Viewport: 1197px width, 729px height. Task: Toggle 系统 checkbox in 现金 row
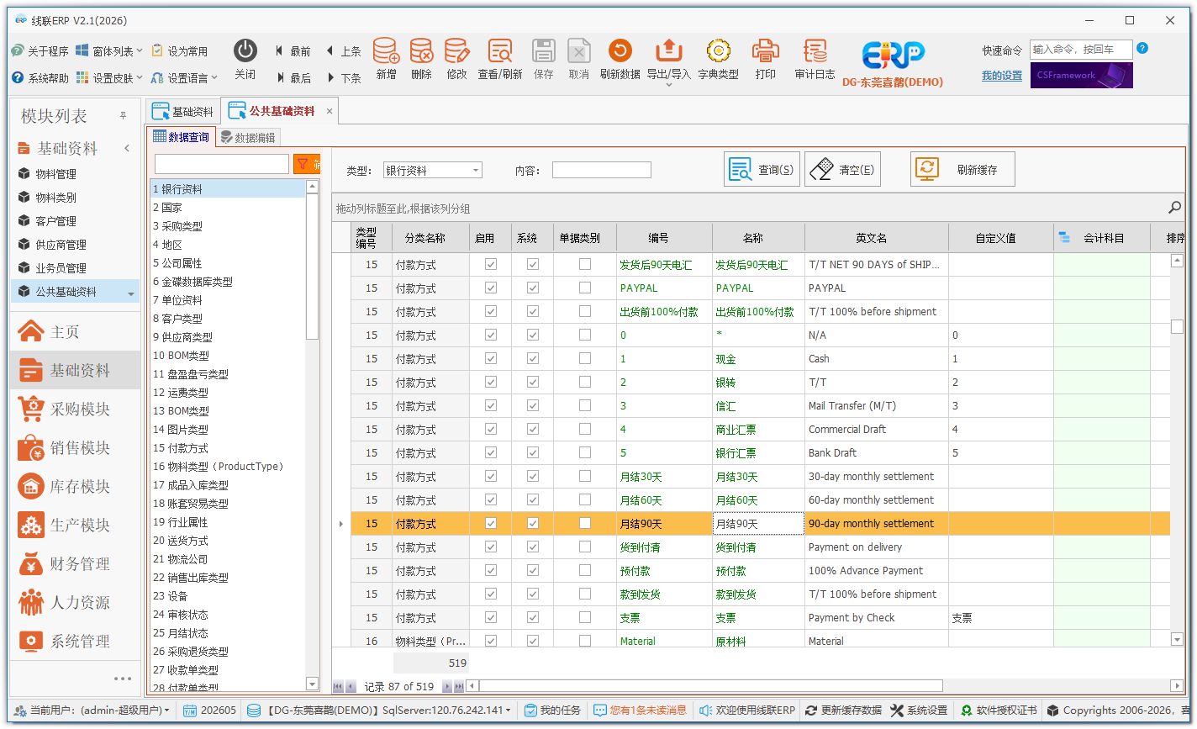pos(532,358)
